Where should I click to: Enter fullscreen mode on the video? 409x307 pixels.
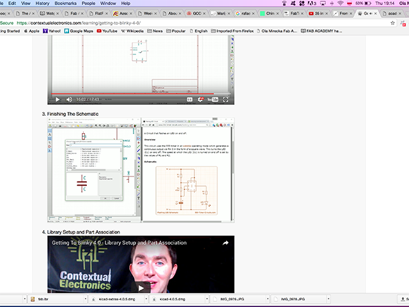[226, 100]
